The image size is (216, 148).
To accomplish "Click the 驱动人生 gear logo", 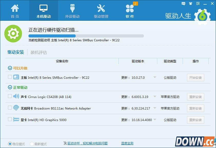I will point(202,16).
